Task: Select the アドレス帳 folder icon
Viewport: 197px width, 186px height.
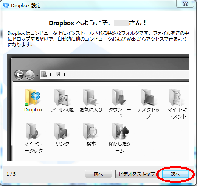Action: (x=62, y=97)
